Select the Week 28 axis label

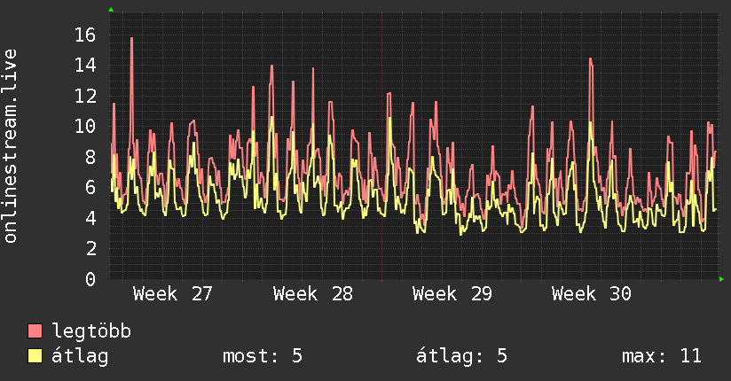(313, 294)
